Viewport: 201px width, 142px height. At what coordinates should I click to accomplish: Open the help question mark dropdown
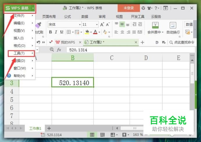point(157,8)
